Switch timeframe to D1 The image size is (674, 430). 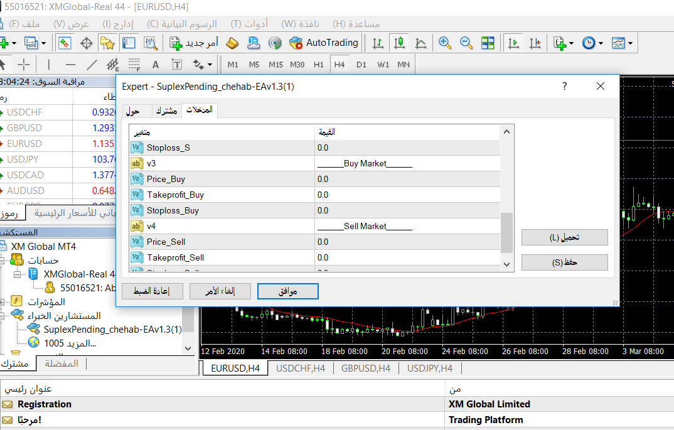click(361, 65)
